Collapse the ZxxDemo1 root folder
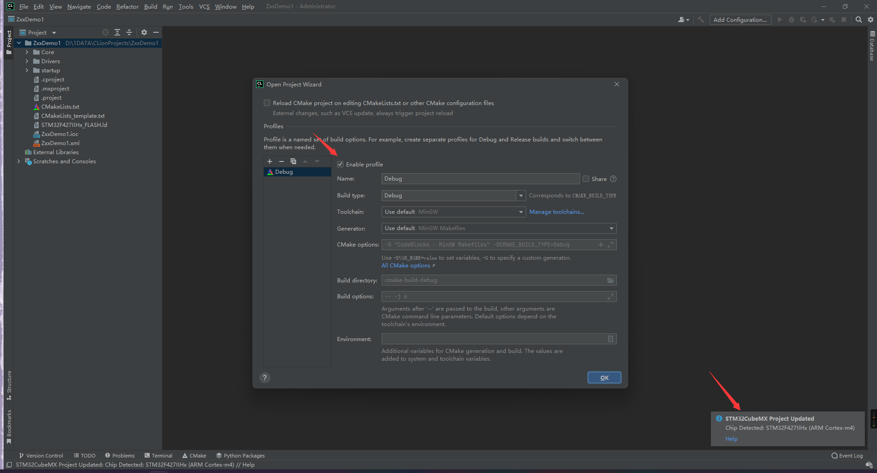This screenshot has height=473, width=877. coord(19,43)
